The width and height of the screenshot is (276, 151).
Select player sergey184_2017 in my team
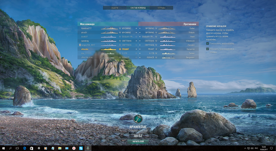pyautogui.click(x=88, y=45)
